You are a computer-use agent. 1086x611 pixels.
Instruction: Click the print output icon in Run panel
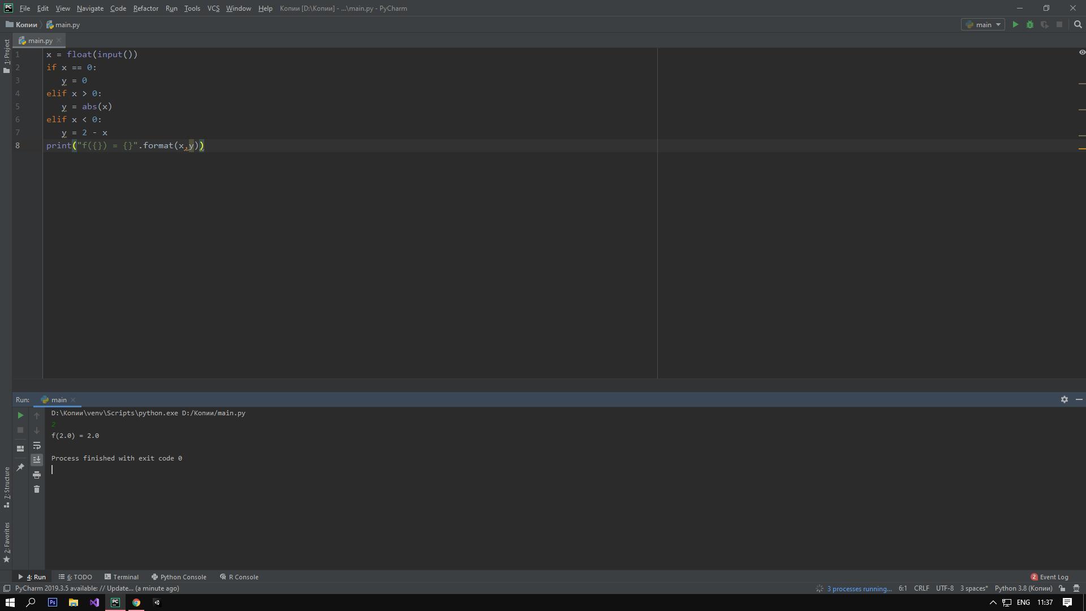tap(37, 475)
